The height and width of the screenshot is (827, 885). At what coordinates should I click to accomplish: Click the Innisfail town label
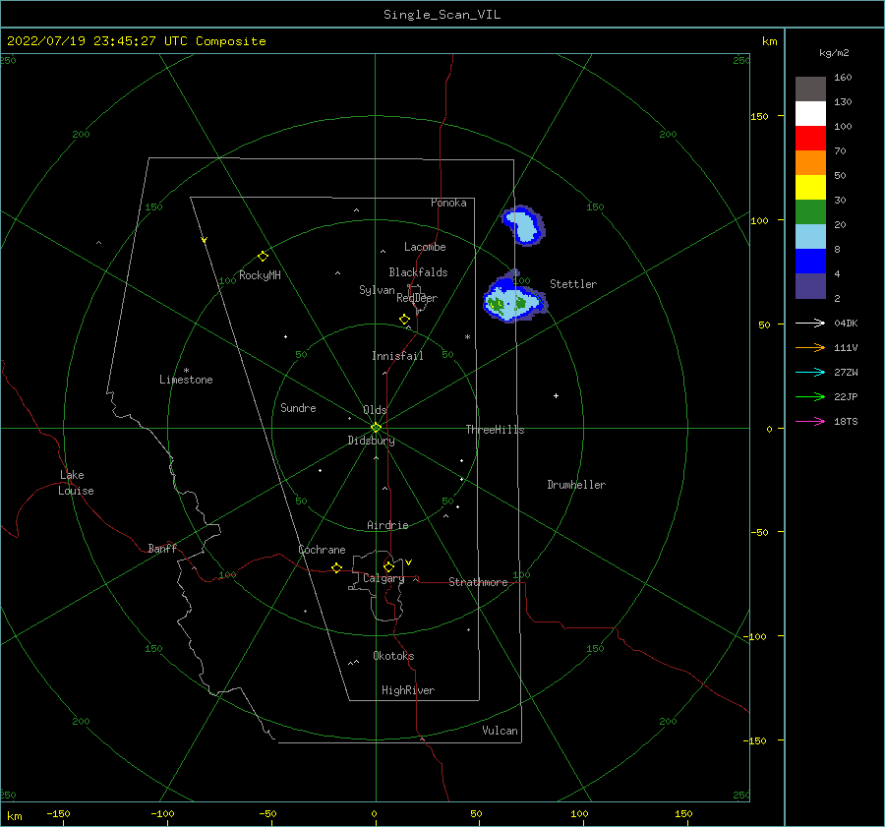(x=397, y=356)
